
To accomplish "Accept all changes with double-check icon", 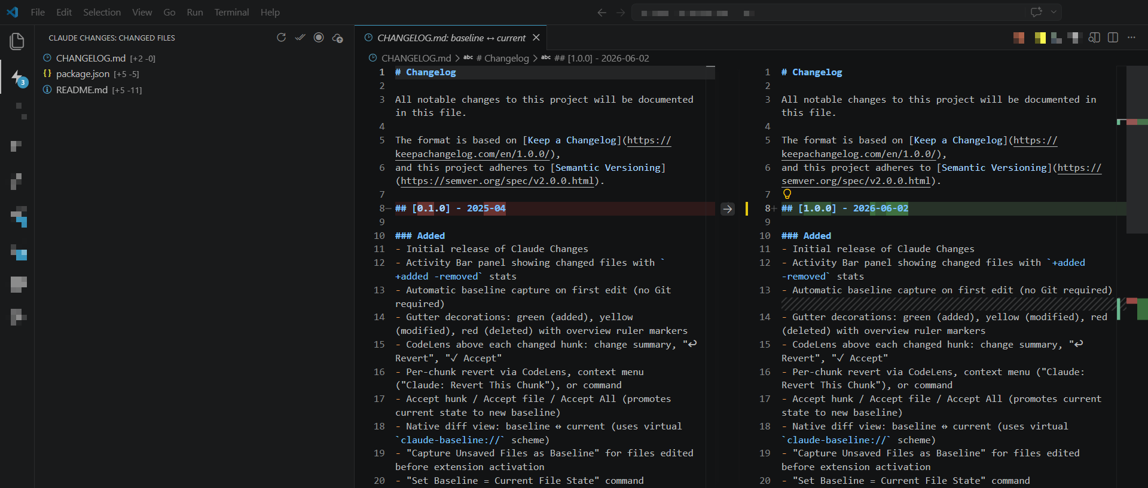I will 300,38.
